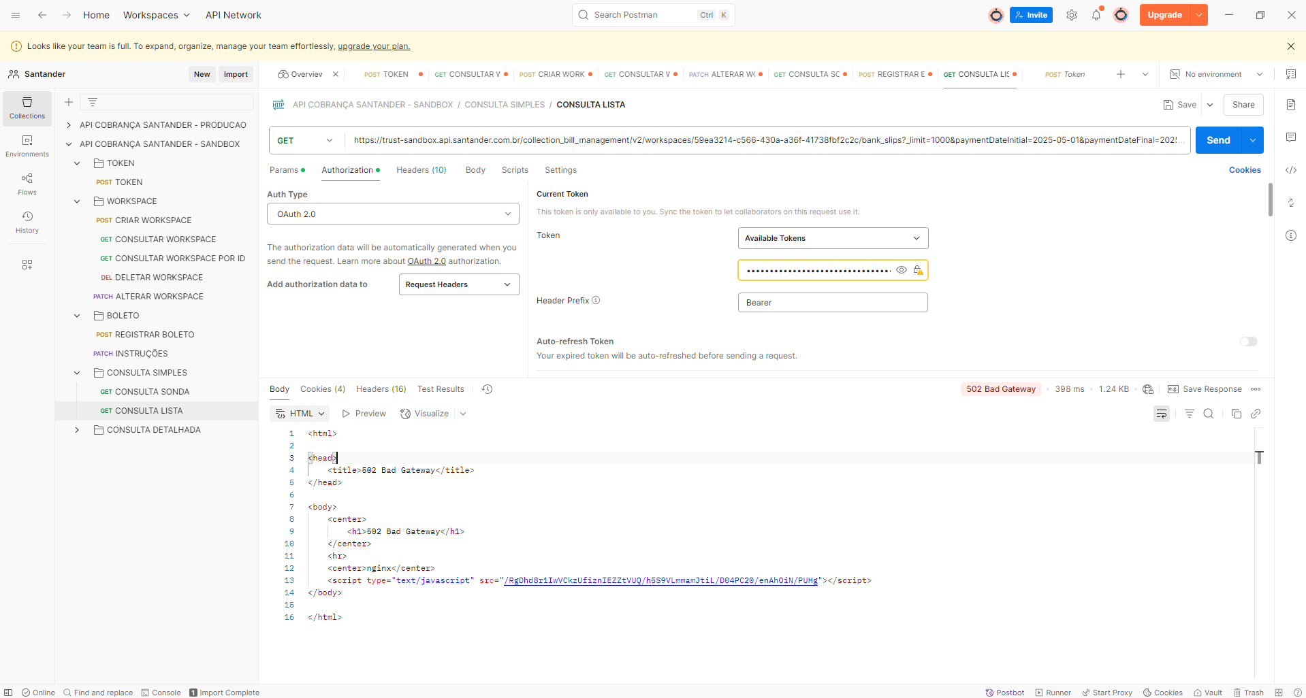
Task: Open the Cookies link under Send
Action: coord(1245,170)
